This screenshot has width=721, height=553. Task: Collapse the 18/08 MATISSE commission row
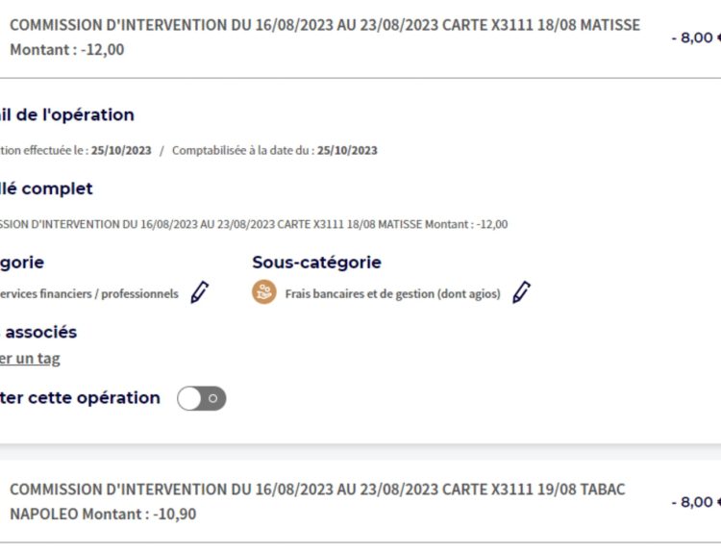(360, 38)
